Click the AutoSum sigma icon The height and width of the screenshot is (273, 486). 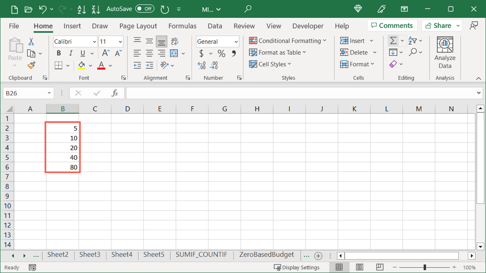coord(393,41)
